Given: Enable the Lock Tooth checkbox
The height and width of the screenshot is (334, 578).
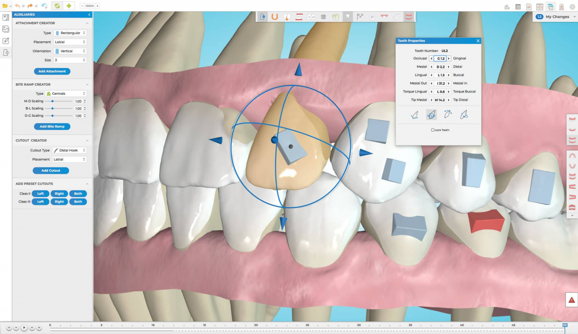Looking at the screenshot, I should (x=433, y=130).
